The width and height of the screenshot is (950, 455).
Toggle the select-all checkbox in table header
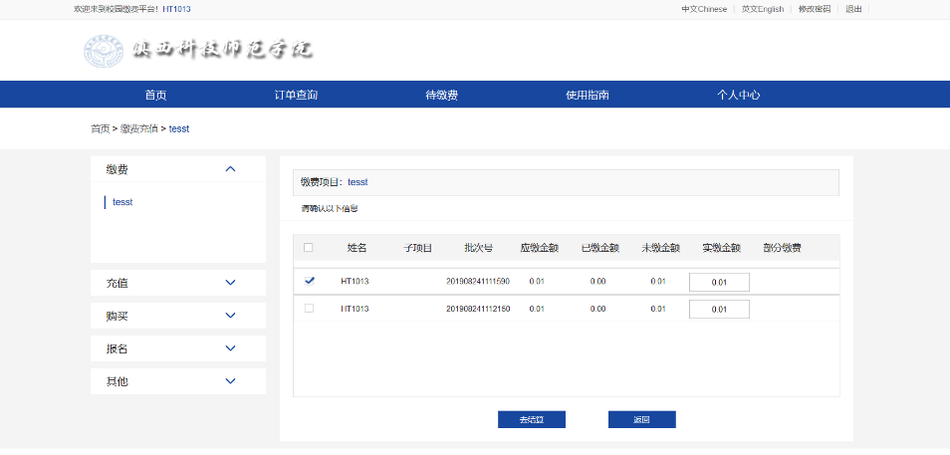[308, 248]
